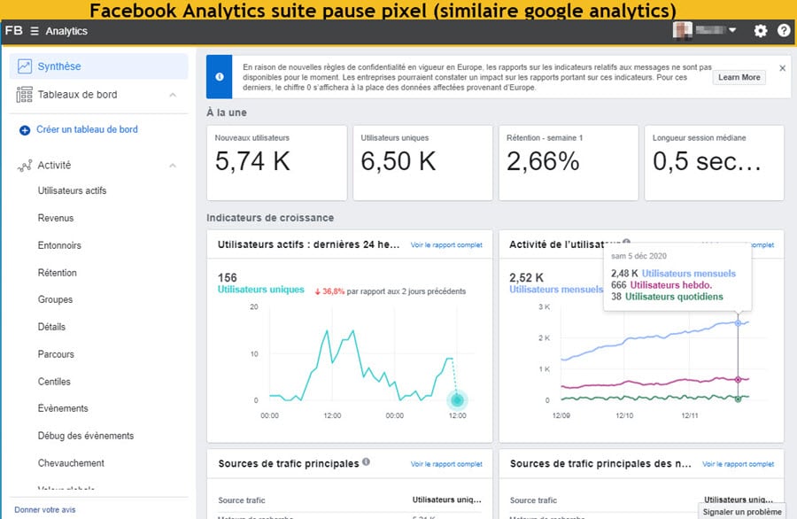
Task: Click Utilisateurs hebdo. in the chart tooltip
Action: pyautogui.click(x=671, y=285)
